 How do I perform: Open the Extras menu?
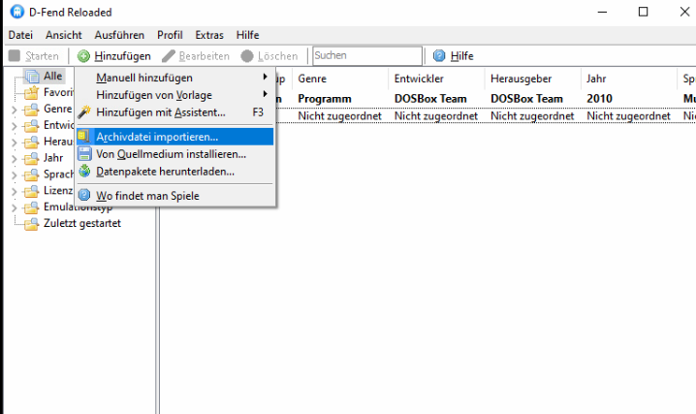point(208,35)
